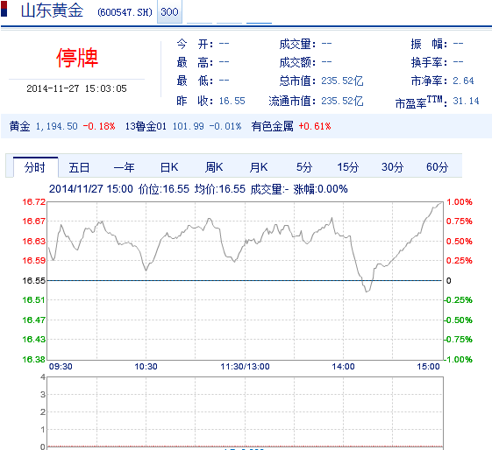The width and height of the screenshot is (492, 450).
Task: Click the red 停牌 status text
Action: (x=77, y=58)
